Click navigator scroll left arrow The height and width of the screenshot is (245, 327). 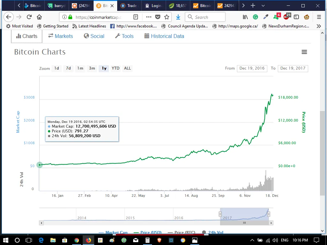click(x=41, y=223)
